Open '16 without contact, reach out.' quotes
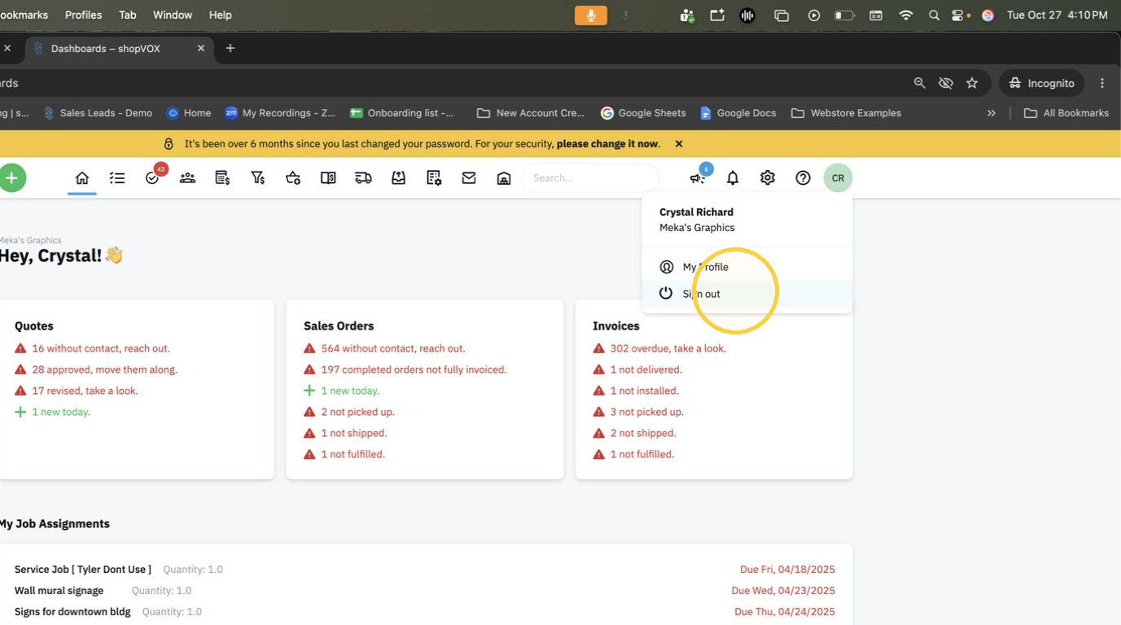 coord(101,348)
